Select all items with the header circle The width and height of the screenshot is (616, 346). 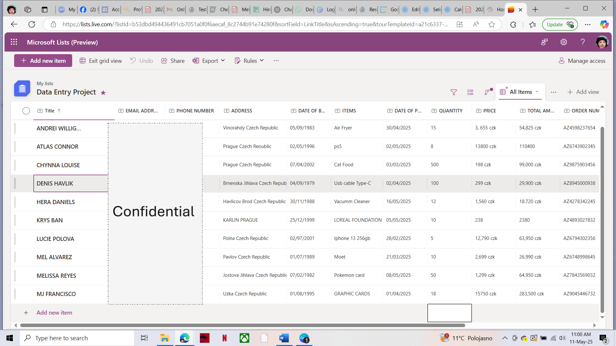tap(26, 111)
